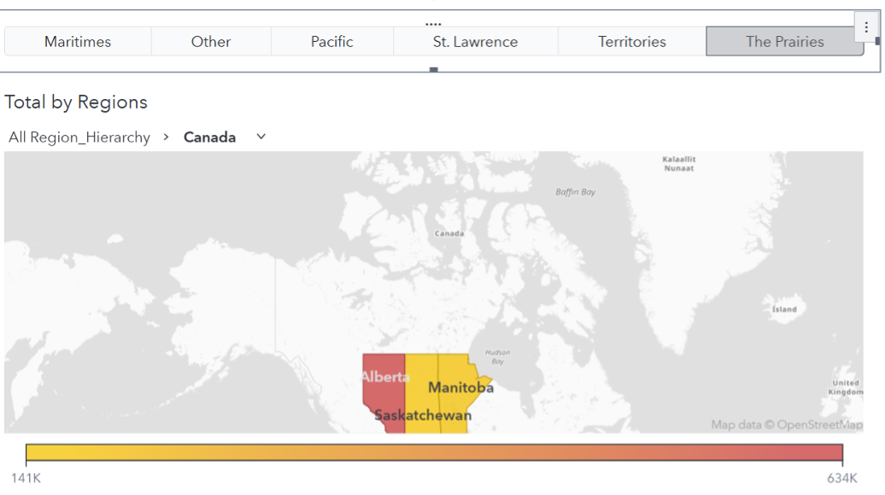
Task: Expand the dropdown arrow next to Canada
Action: coord(261,137)
